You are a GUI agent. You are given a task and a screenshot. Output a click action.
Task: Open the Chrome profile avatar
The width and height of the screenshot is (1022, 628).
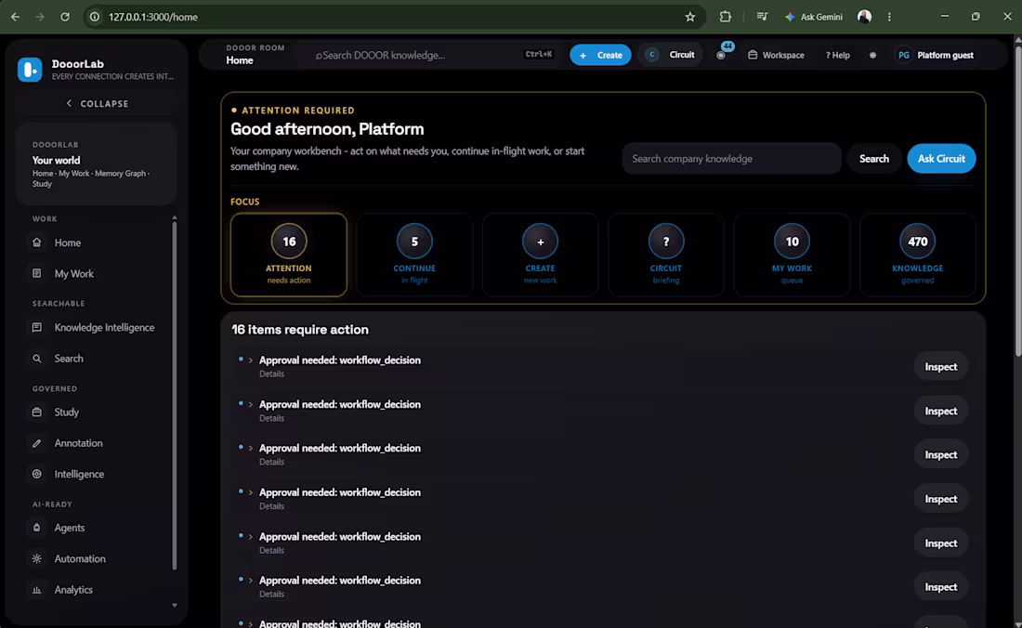coord(864,17)
